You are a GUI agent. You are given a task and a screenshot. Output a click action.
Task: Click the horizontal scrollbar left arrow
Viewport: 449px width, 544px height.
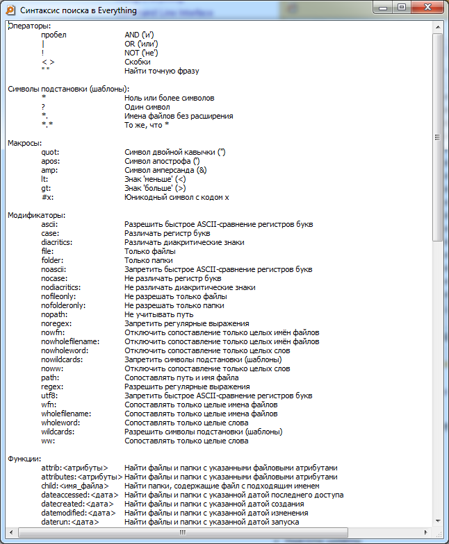coord(11,532)
